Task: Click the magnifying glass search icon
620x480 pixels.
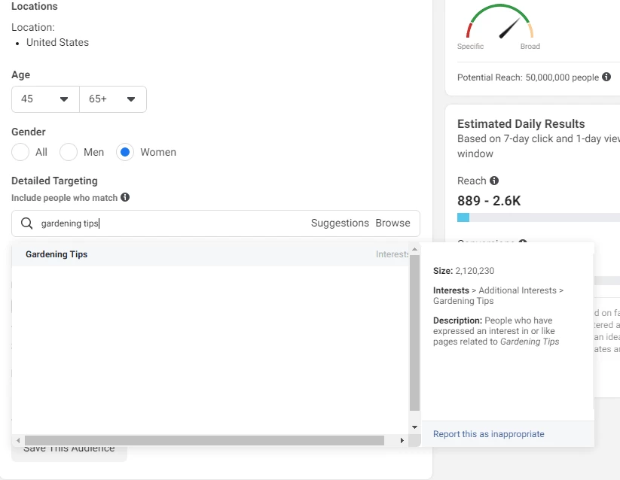Action: coord(26,223)
